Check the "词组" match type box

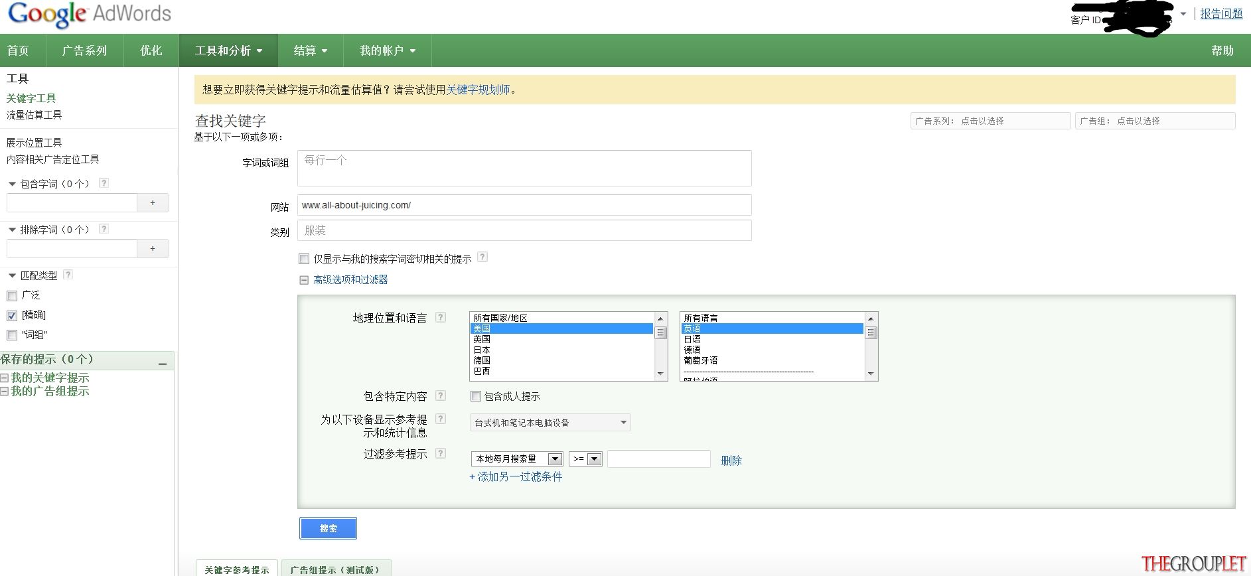point(12,335)
